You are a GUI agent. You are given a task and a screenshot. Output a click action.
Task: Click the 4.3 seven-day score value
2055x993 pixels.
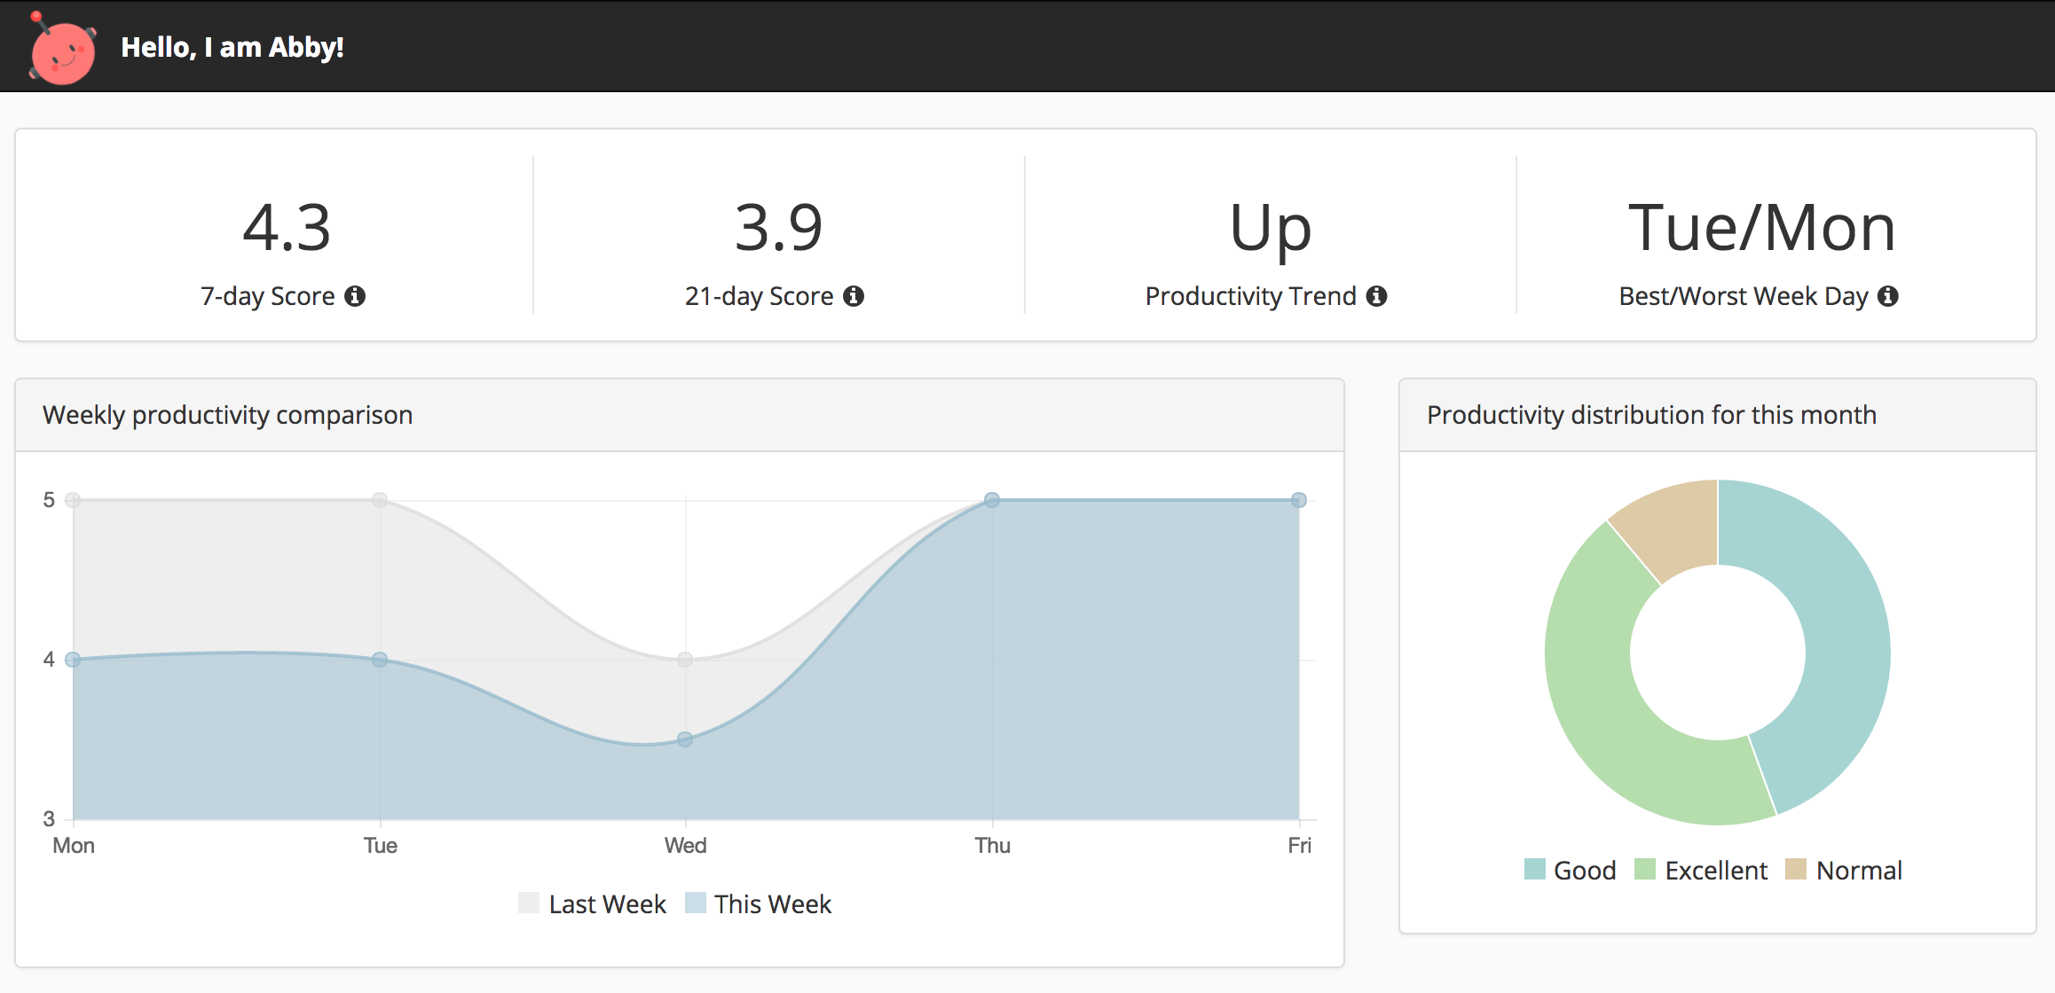pos(287,228)
